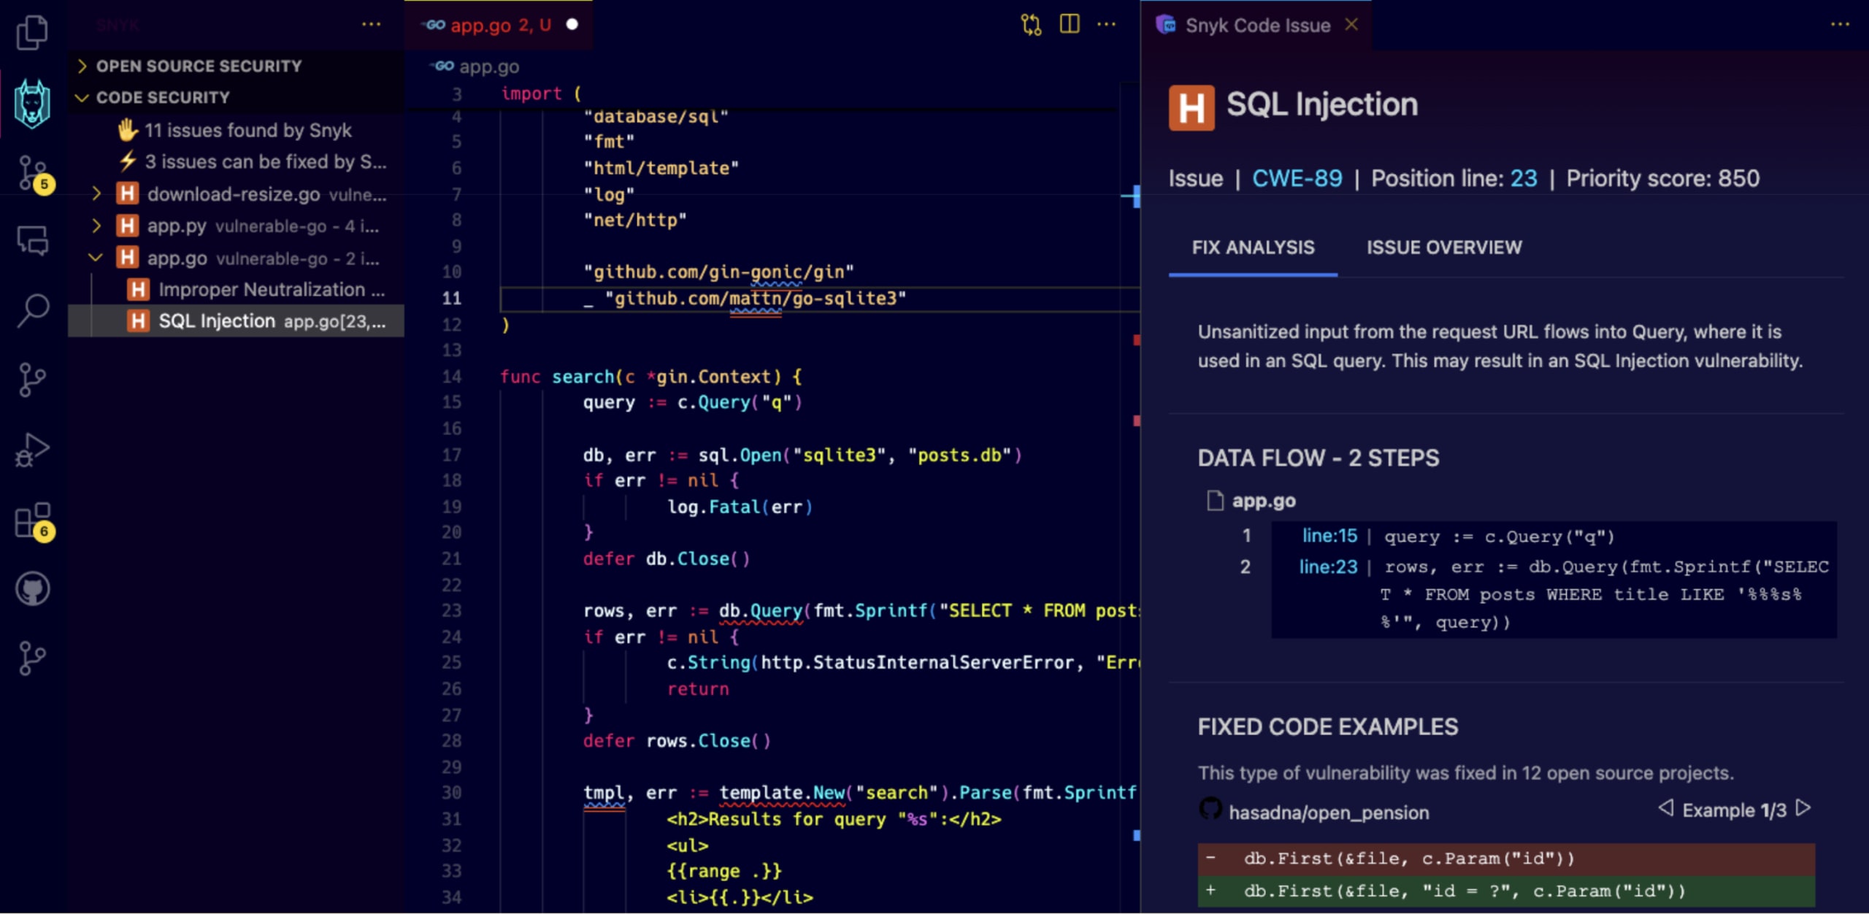Viewport: 1869px width, 914px height.
Task: Click the added db.First green diff line
Action: 1506,891
